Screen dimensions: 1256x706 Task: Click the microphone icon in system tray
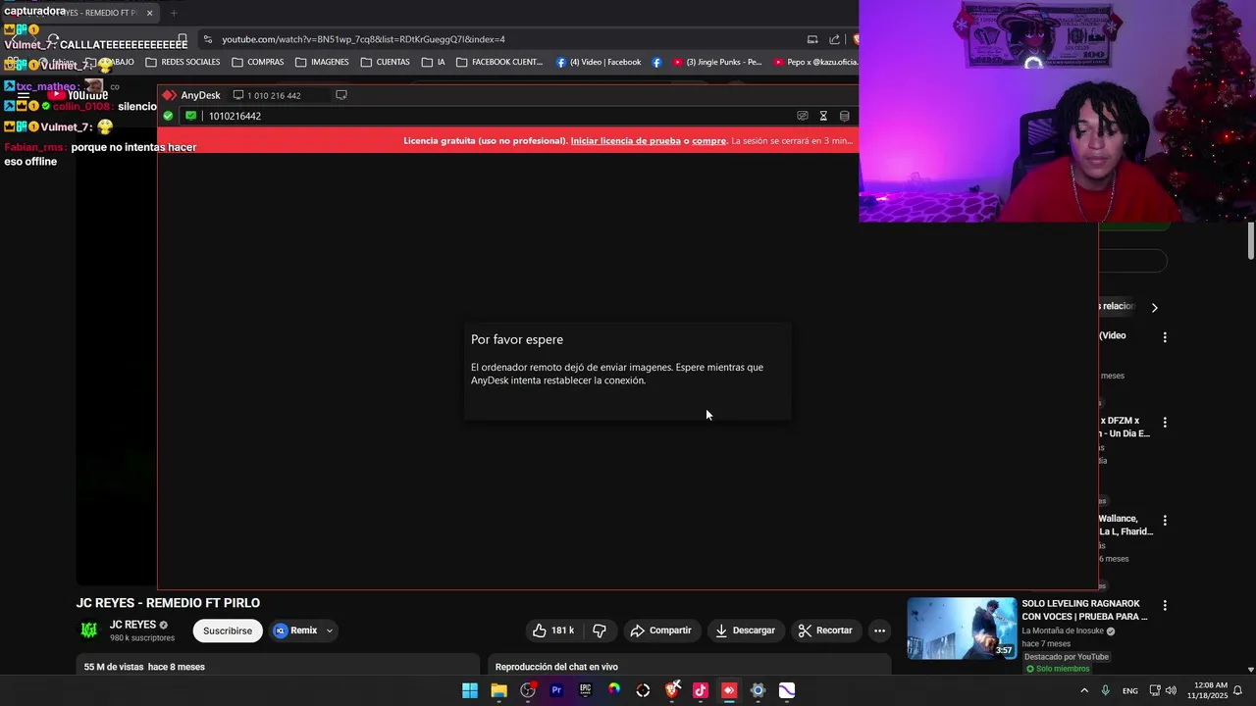1105,690
